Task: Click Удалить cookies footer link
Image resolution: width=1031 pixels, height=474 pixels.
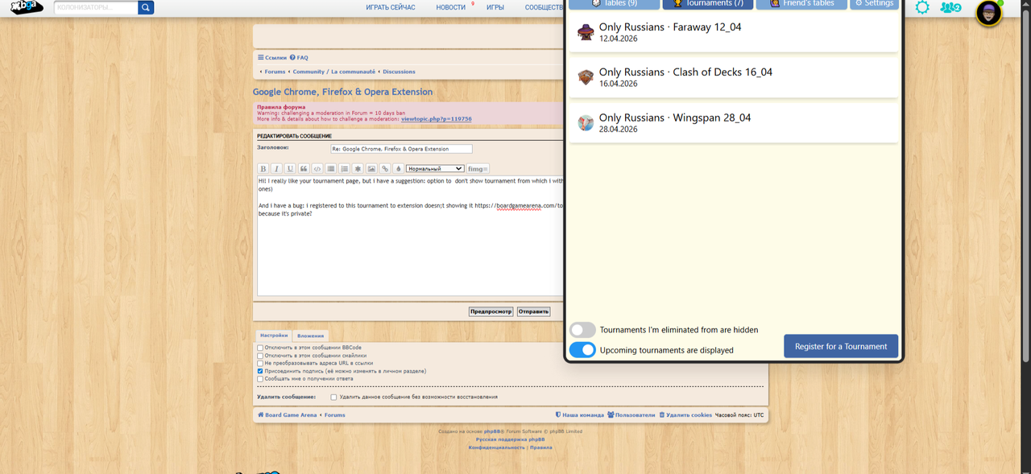Action: click(686, 415)
